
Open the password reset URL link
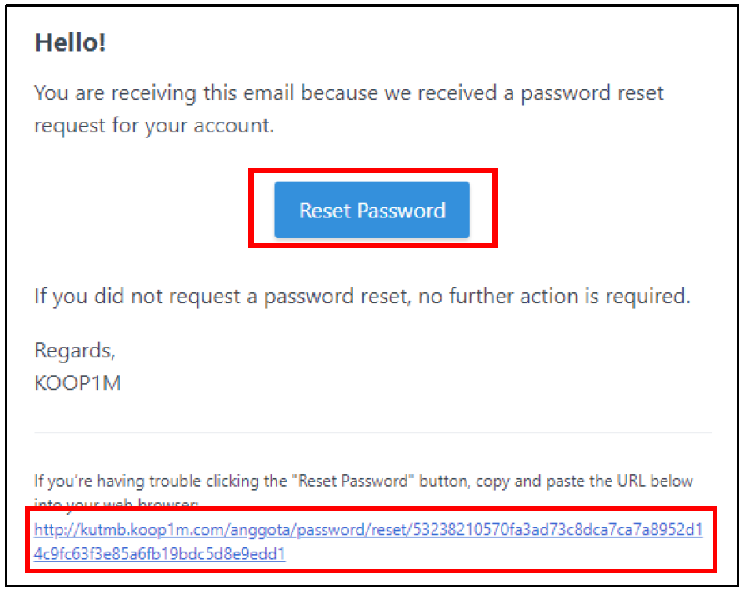368,530
